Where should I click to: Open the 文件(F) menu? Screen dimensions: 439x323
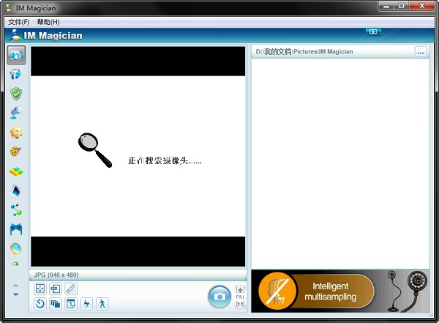tap(18, 22)
